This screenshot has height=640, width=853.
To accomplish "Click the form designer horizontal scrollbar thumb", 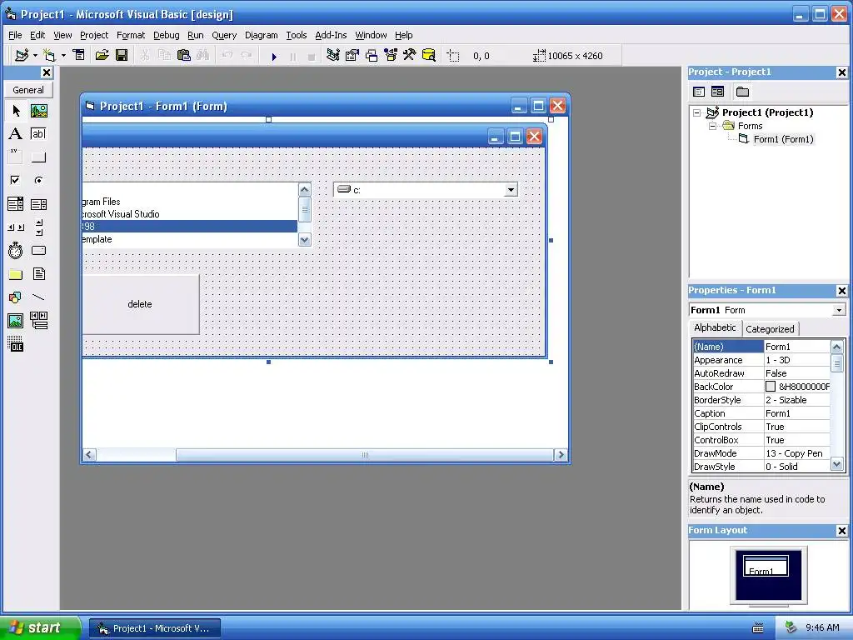I will click(365, 454).
